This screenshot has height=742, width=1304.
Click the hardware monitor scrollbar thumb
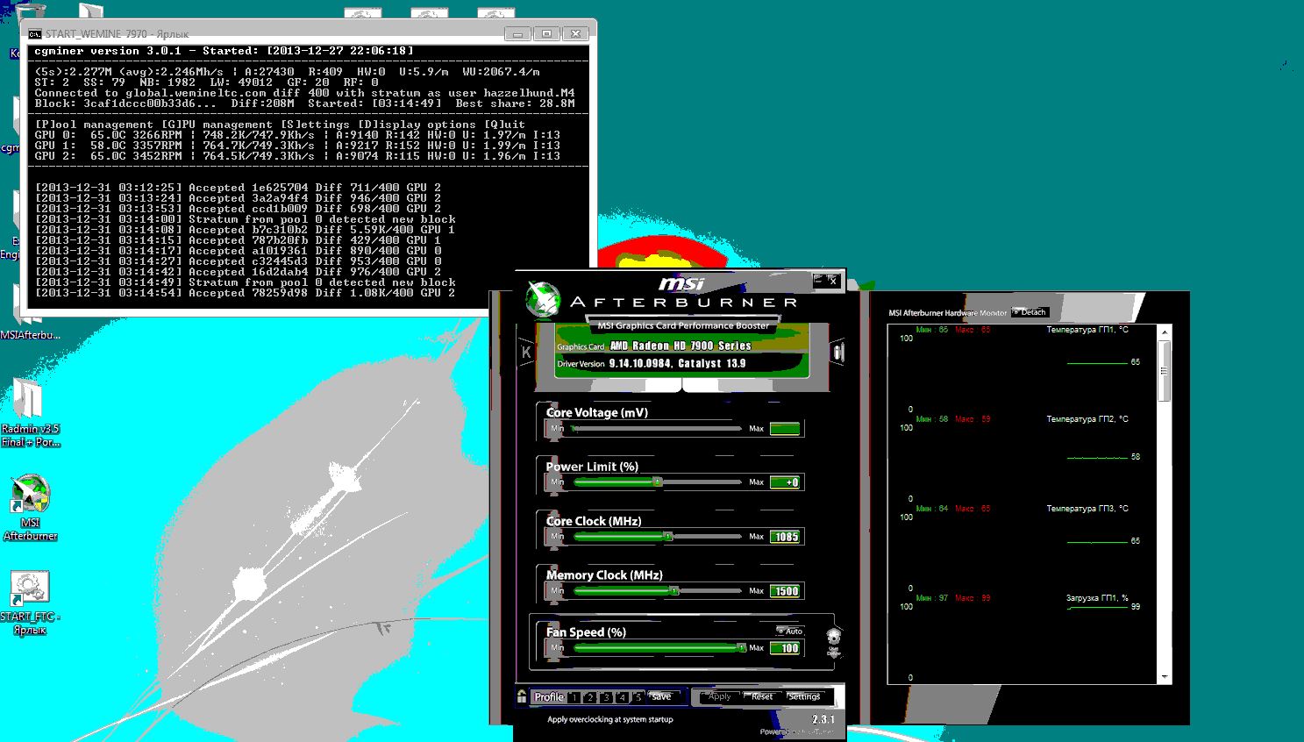point(1165,371)
